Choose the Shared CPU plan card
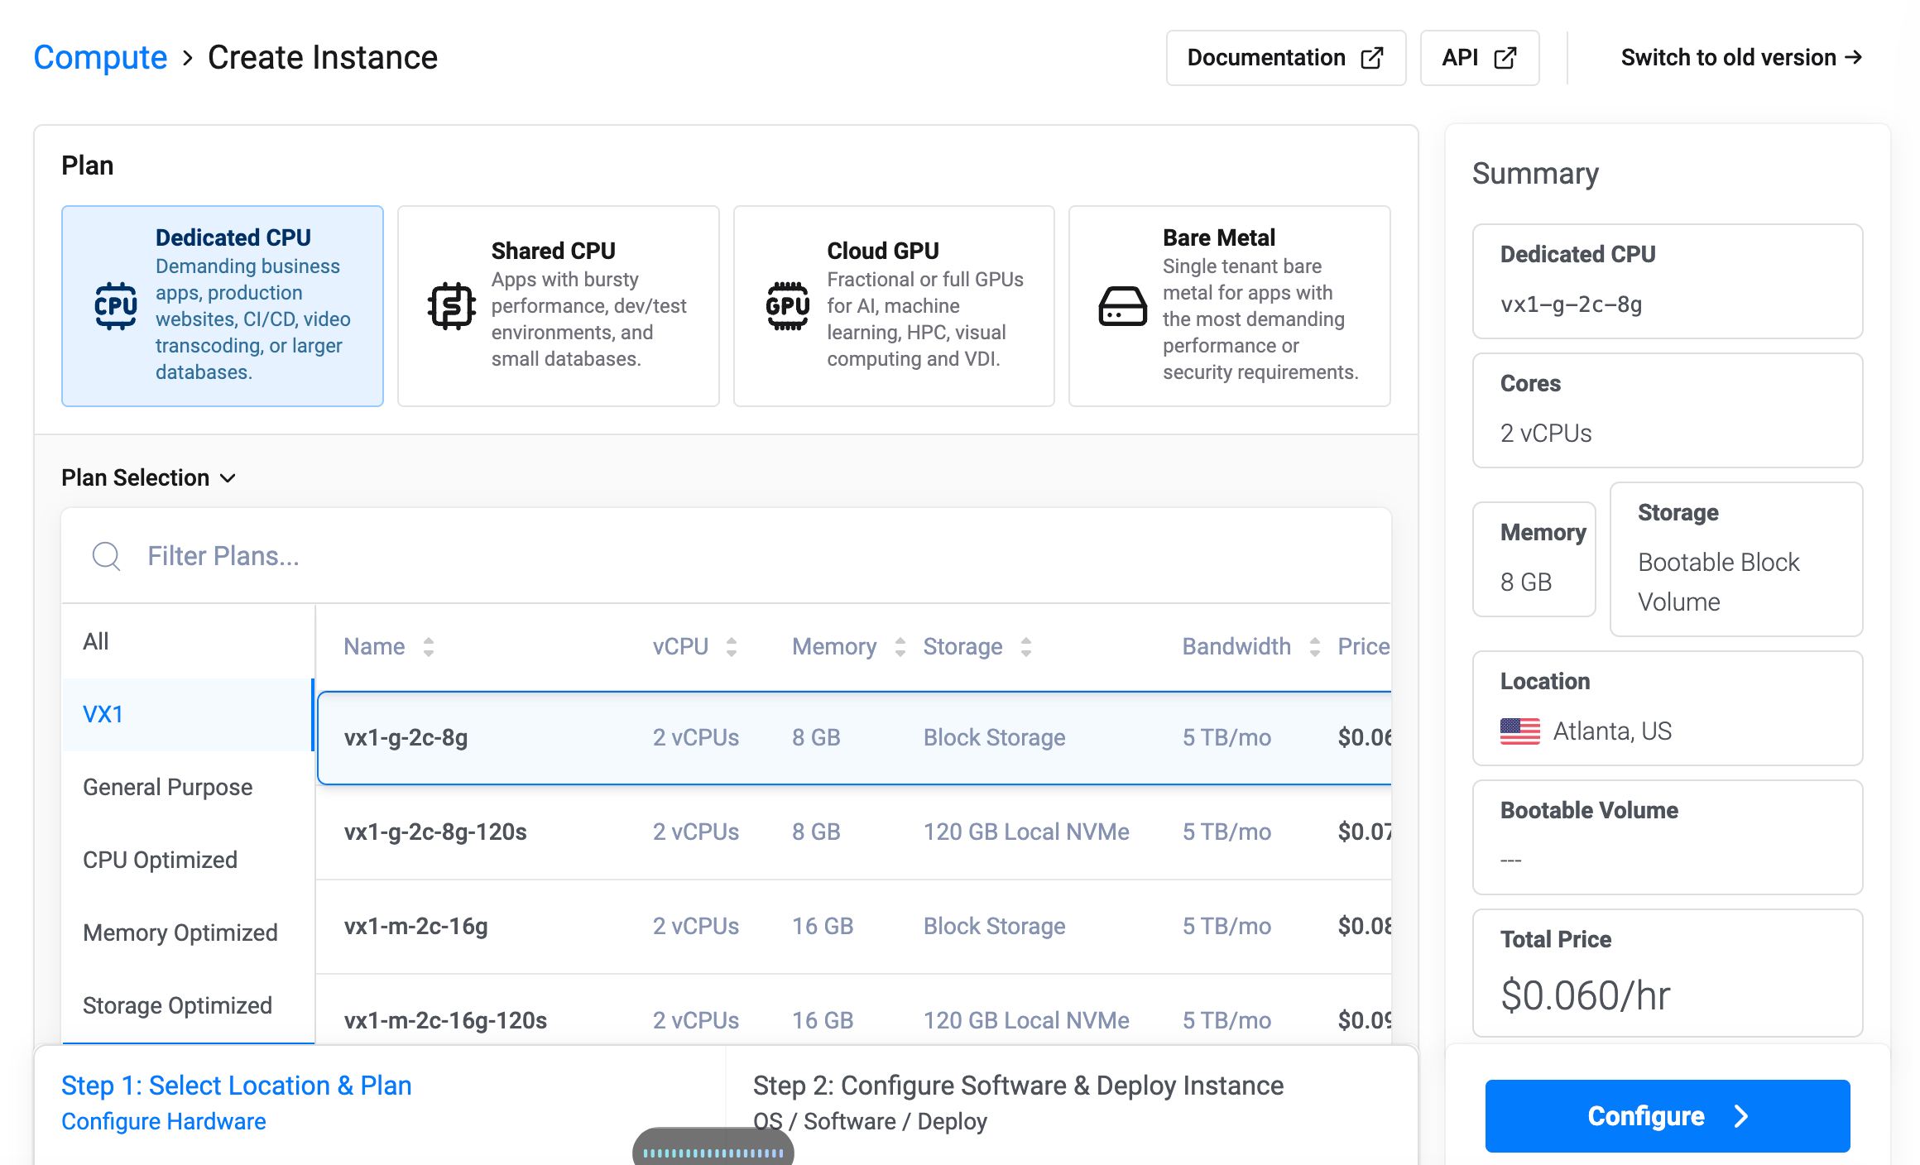 pos(559,305)
